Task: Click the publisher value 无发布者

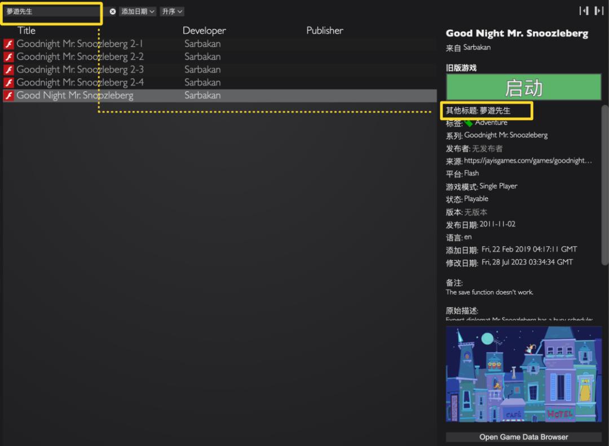Action: point(487,149)
